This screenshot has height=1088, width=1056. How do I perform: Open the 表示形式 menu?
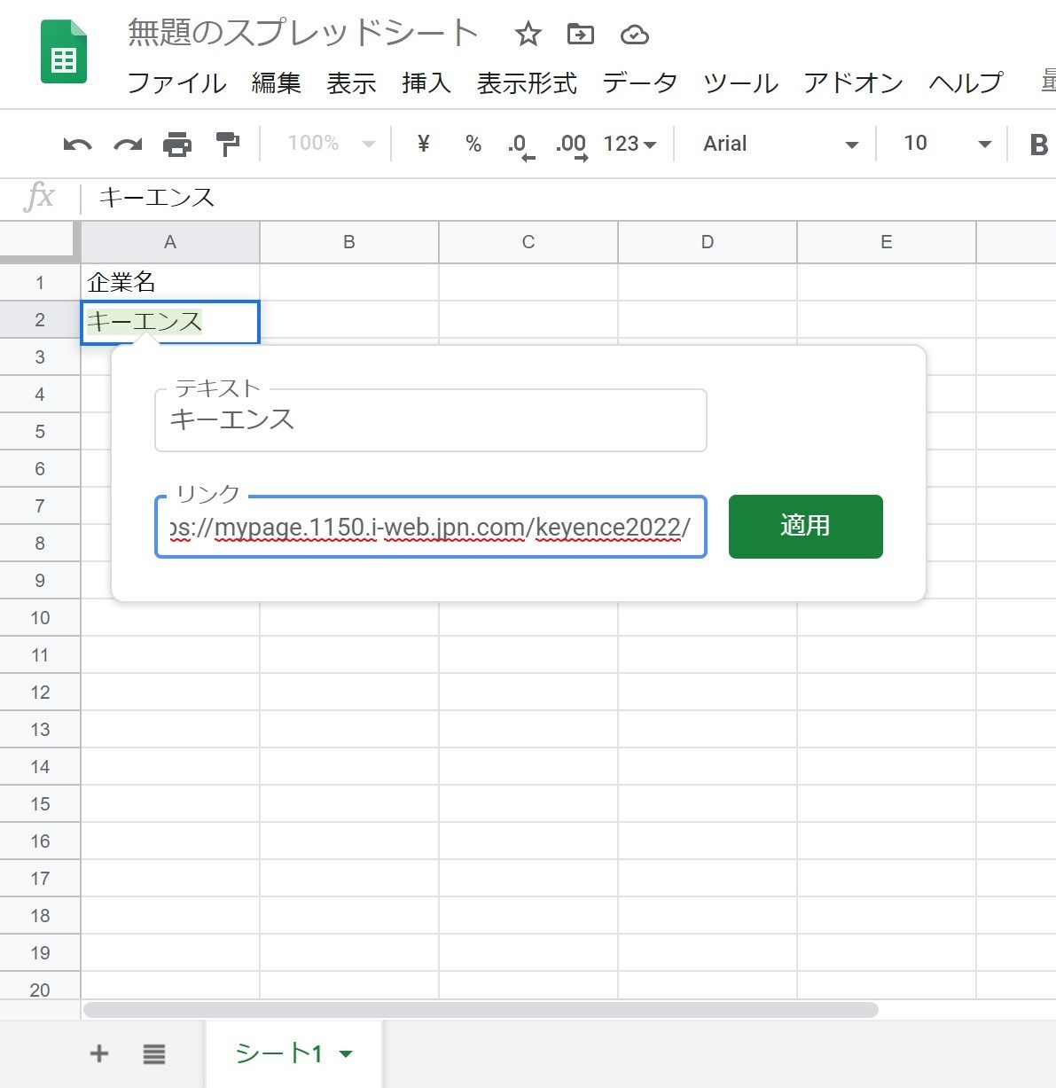click(x=527, y=83)
